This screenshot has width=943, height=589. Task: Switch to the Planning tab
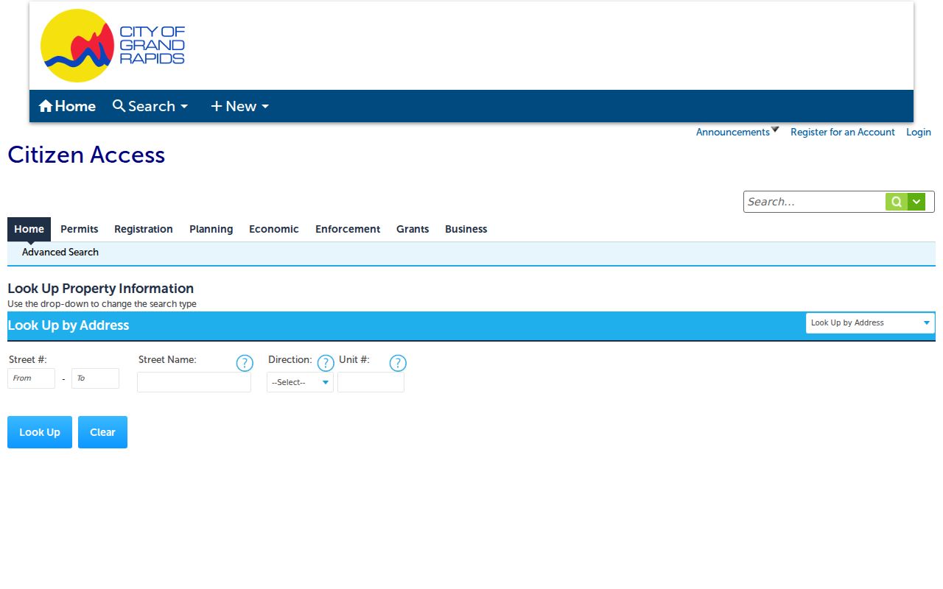point(211,229)
